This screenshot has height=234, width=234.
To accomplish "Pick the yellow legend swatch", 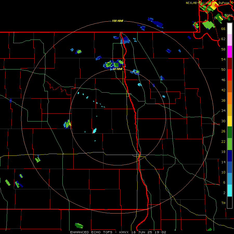I will click(230, 121).
